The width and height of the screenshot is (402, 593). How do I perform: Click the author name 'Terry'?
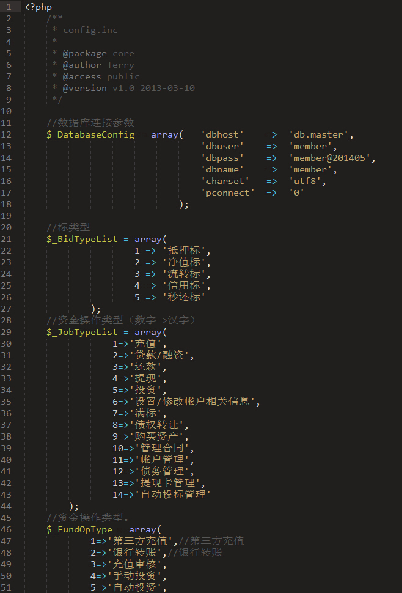(x=120, y=65)
